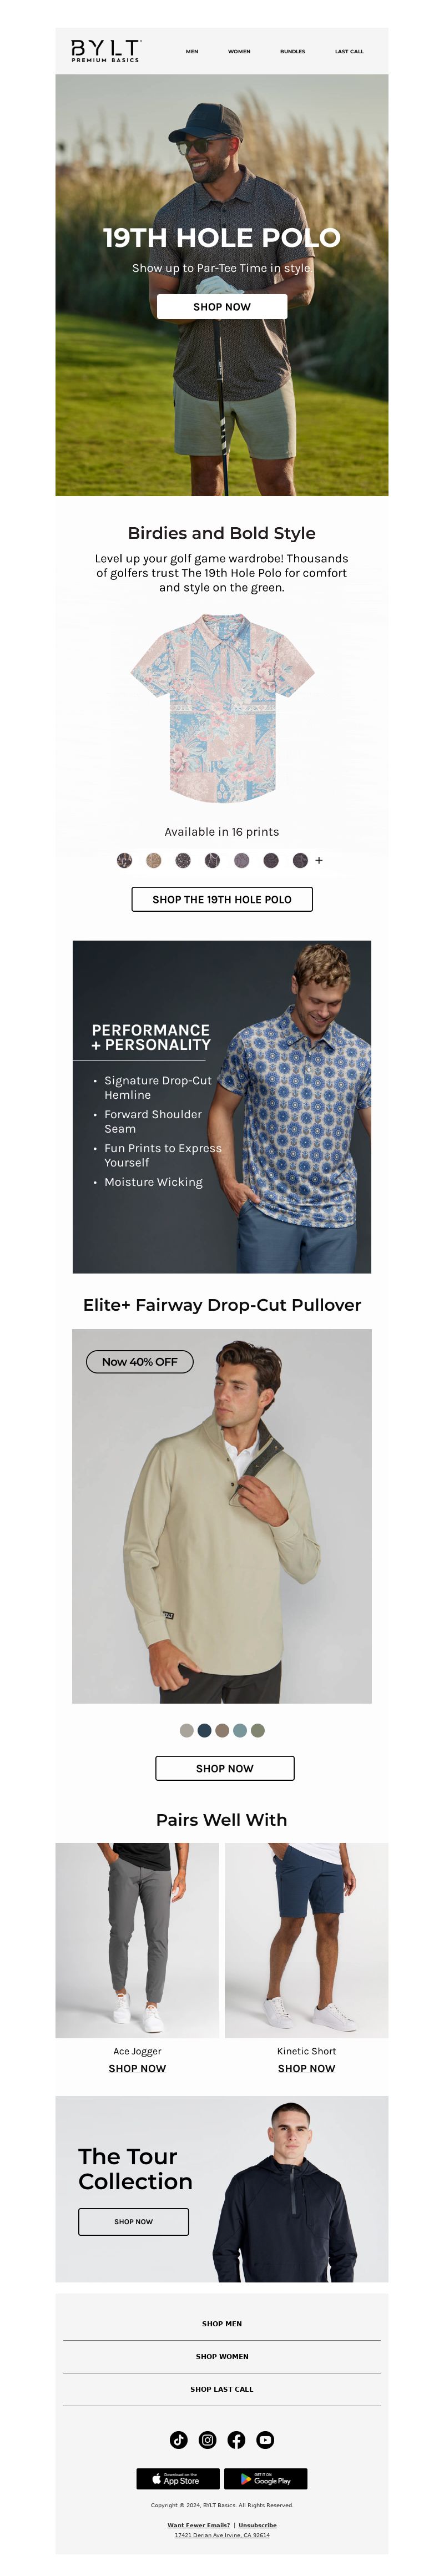Click SHOP NOW under Ace Jogger
Viewport: 444px width, 2576px height.
point(137,2068)
